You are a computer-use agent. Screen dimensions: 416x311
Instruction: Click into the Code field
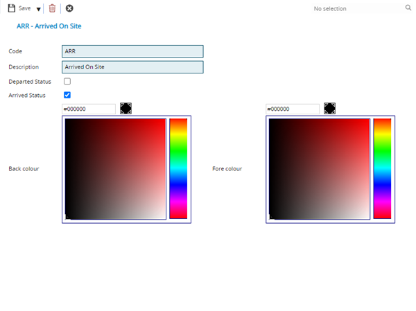(x=132, y=51)
